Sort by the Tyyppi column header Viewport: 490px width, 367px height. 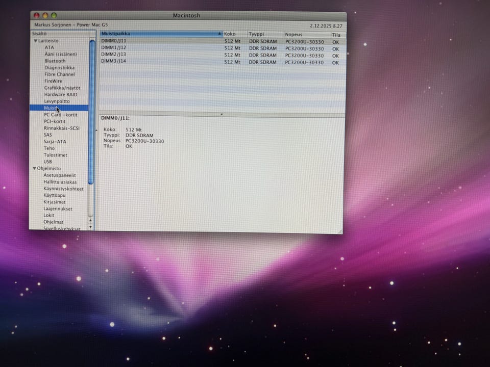[x=264, y=34]
